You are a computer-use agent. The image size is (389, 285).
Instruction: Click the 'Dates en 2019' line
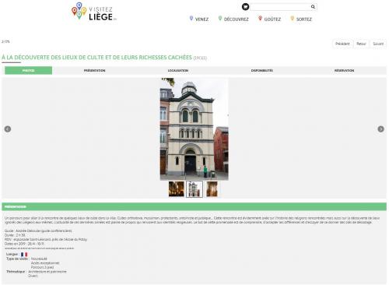point(24,244)
